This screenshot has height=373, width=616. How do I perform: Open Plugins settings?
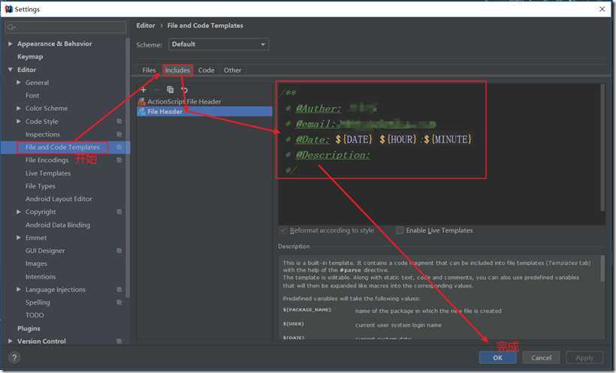click(29, 328)
